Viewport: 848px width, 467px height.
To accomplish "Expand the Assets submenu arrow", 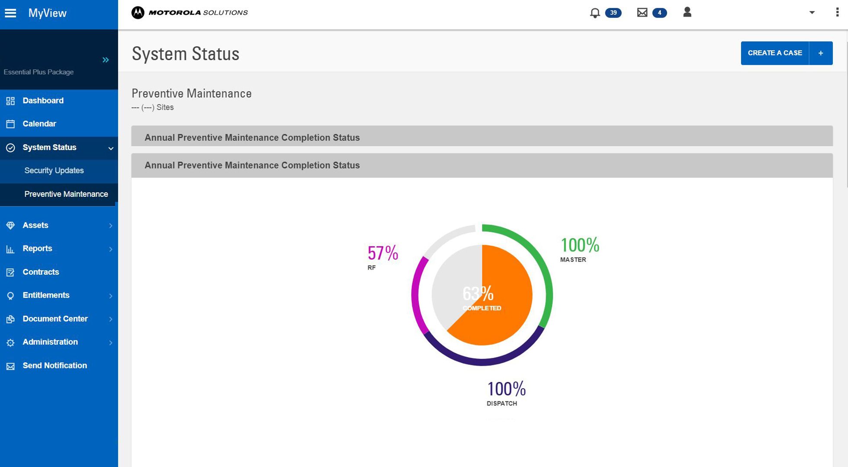I will click(111, 225).
